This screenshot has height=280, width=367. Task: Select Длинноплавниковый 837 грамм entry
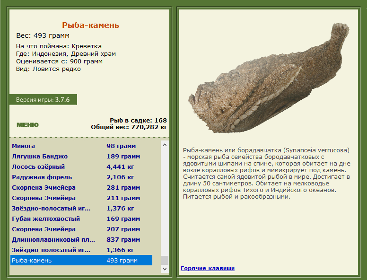tap(81, 240)
